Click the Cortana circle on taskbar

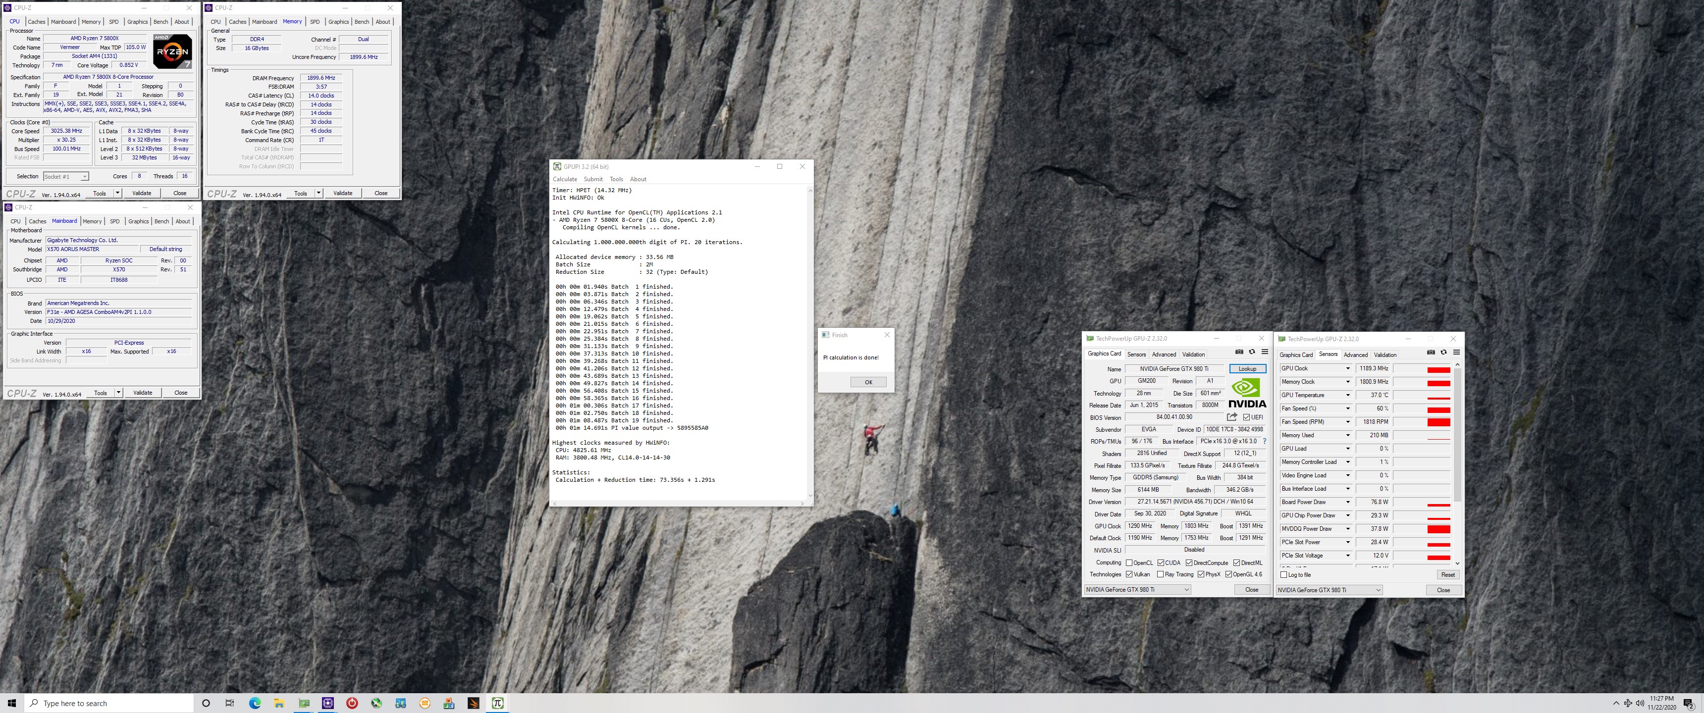click(206, 703)
